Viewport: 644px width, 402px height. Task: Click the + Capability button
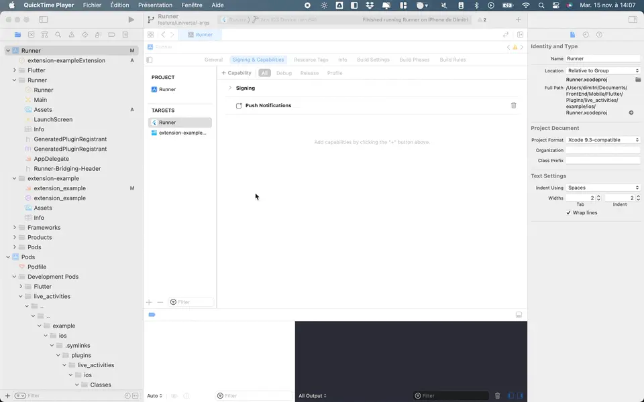(x=236, y=73)
